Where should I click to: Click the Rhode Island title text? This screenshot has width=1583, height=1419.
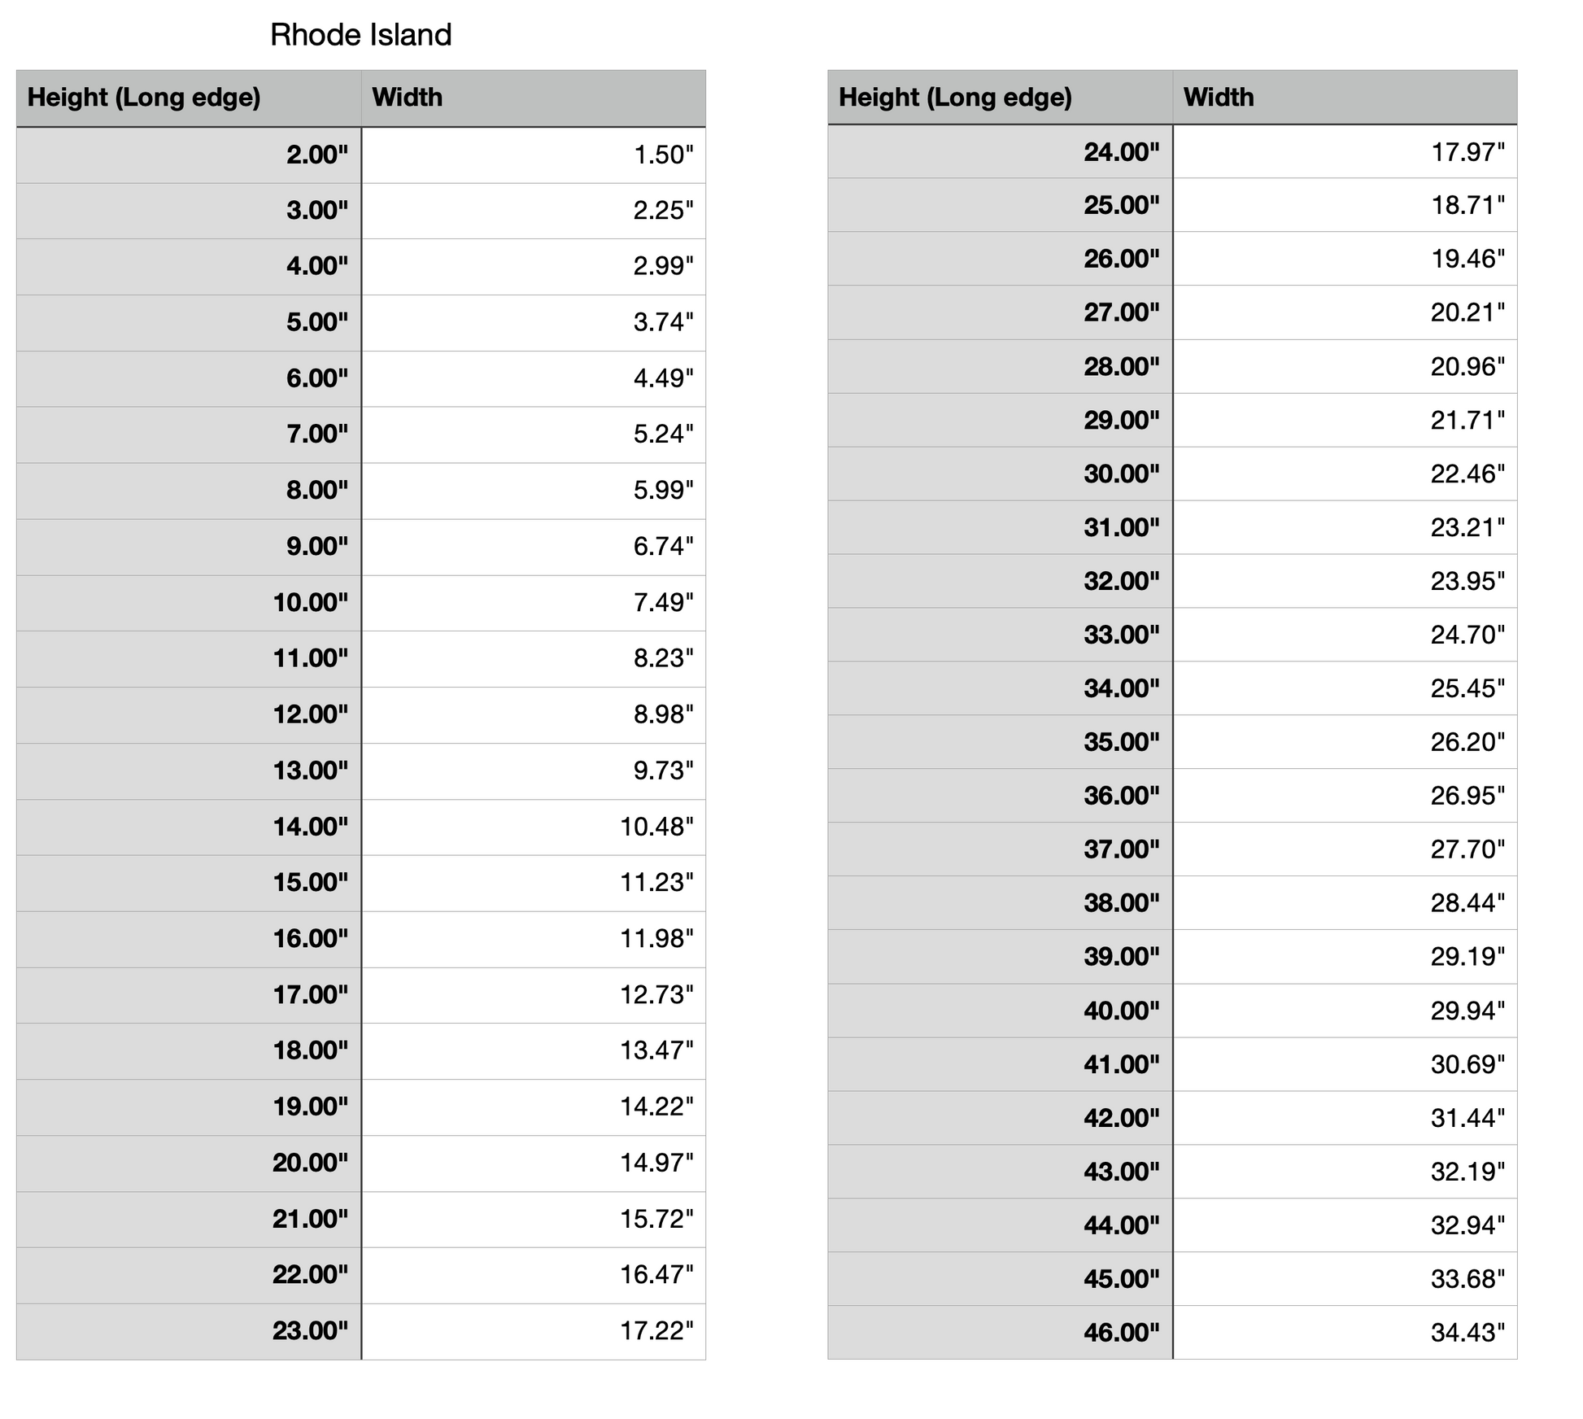[x=360, y=35]
